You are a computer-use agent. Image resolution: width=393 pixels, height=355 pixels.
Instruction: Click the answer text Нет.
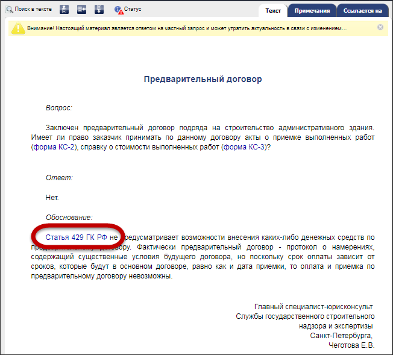52,197
